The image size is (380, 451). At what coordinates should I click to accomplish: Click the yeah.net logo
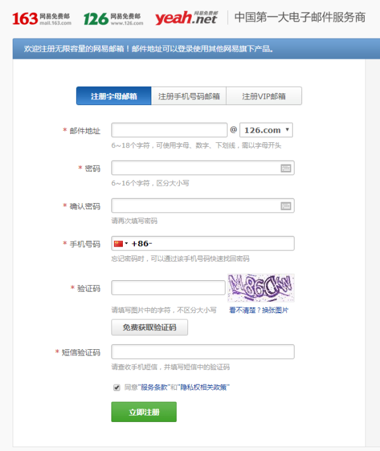coord(185,18)
